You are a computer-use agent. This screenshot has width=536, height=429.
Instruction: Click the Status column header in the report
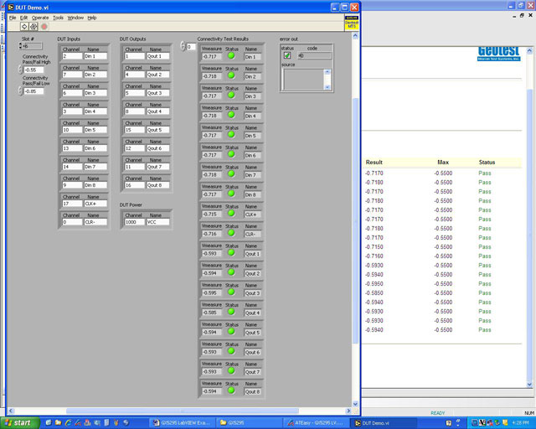[x=487, y=163]
